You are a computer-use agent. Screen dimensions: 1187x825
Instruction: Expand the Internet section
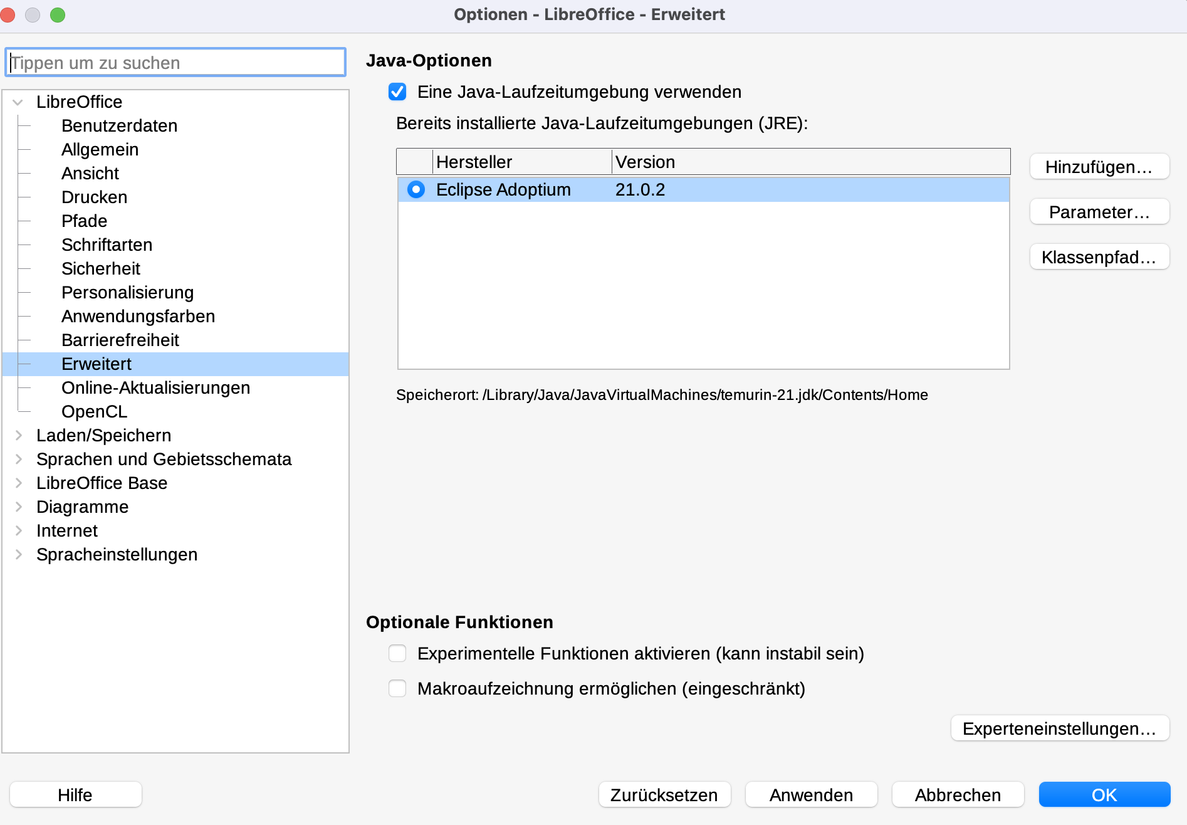click(18, 531)
